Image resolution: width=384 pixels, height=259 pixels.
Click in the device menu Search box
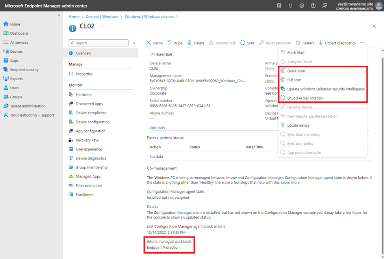[x=98, y=43]
